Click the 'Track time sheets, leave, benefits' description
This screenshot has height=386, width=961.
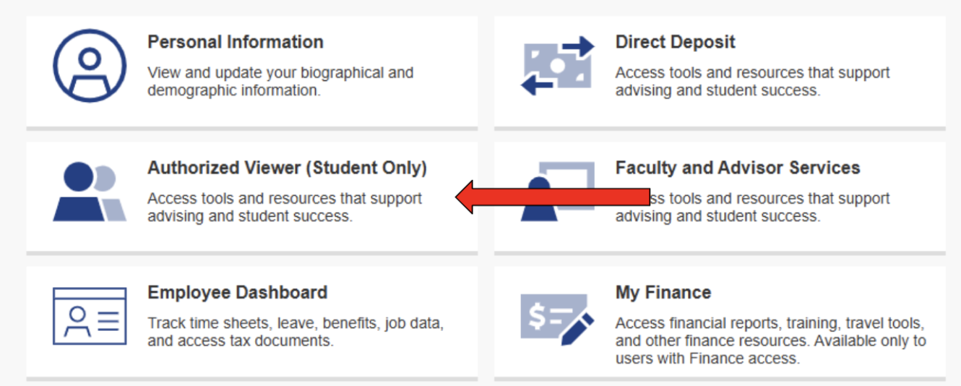click(x=296, y=332)
